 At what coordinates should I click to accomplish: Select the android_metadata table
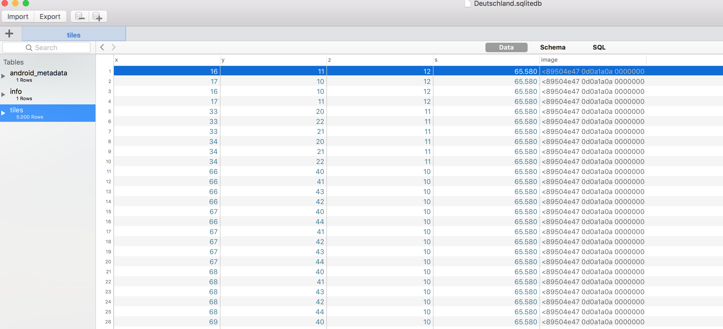tap(38, 73)
